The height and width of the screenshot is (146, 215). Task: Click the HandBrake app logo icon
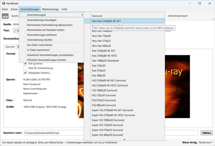click(x=3, y=3)
